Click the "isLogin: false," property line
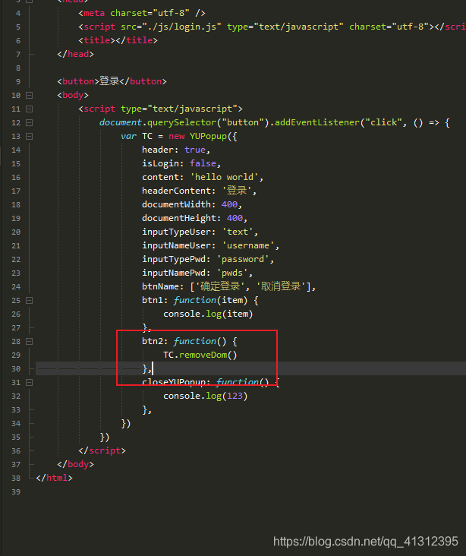 point(181,163)
